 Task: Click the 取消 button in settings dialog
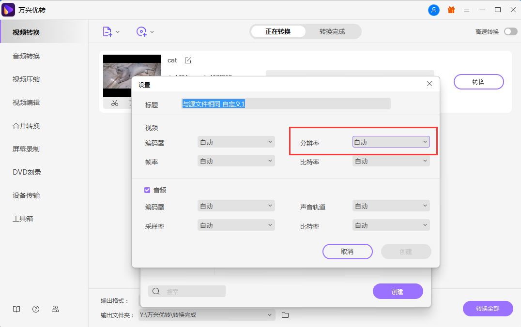[x=347, y=252]
